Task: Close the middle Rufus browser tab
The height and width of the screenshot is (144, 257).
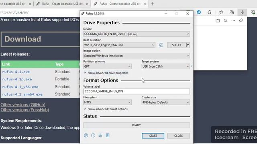Action: point(87,4)
